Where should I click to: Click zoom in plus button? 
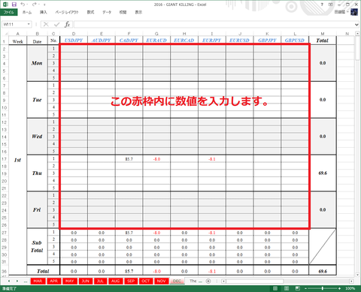point(339,288)
